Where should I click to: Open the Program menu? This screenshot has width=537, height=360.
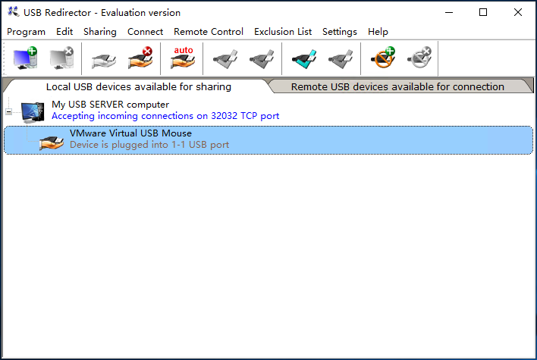pyautogui.click(x=26, y=32)
